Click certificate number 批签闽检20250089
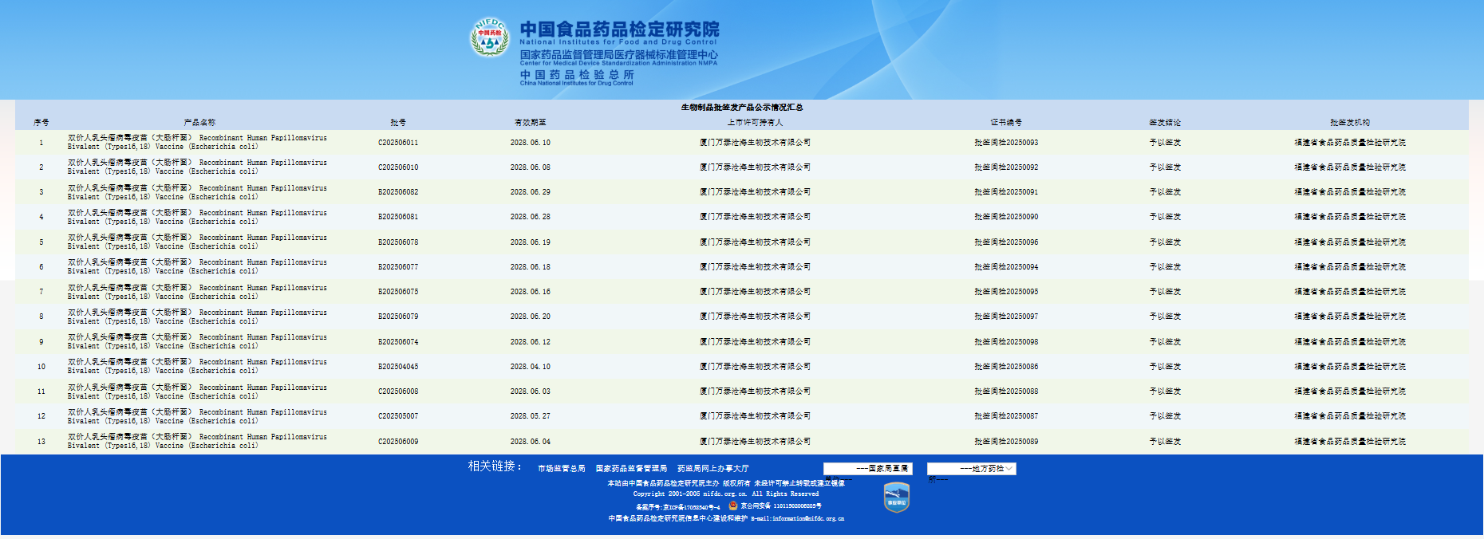Viewport: 1484px width, 539px height. click(1006, 442)
